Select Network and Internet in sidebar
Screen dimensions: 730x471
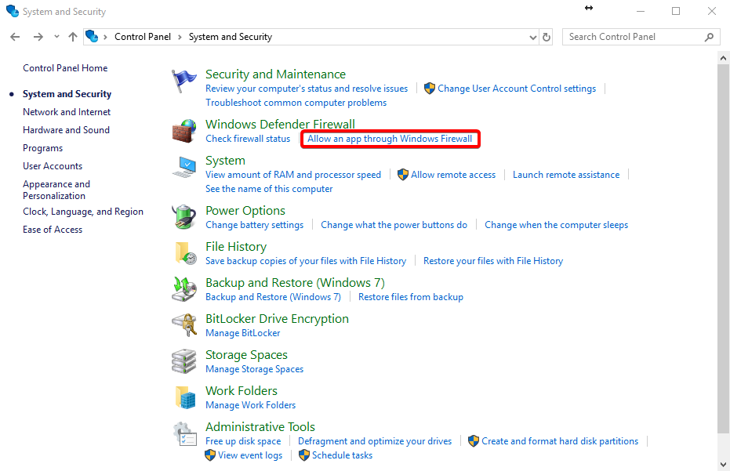(x=67, y=112)
